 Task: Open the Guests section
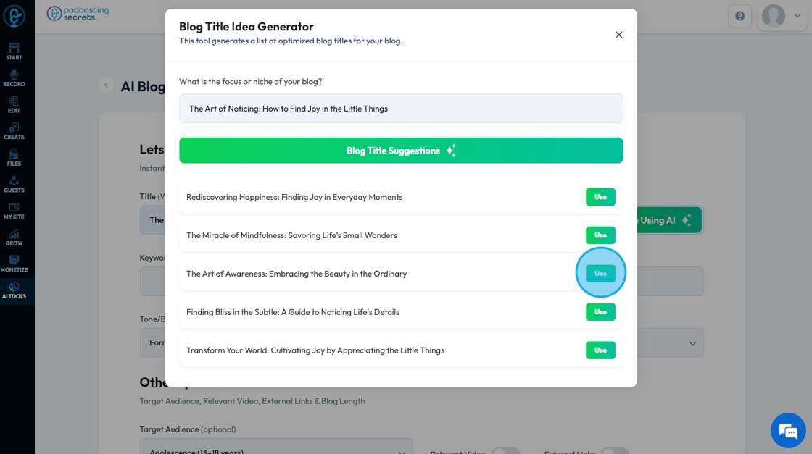click(14, 184)
